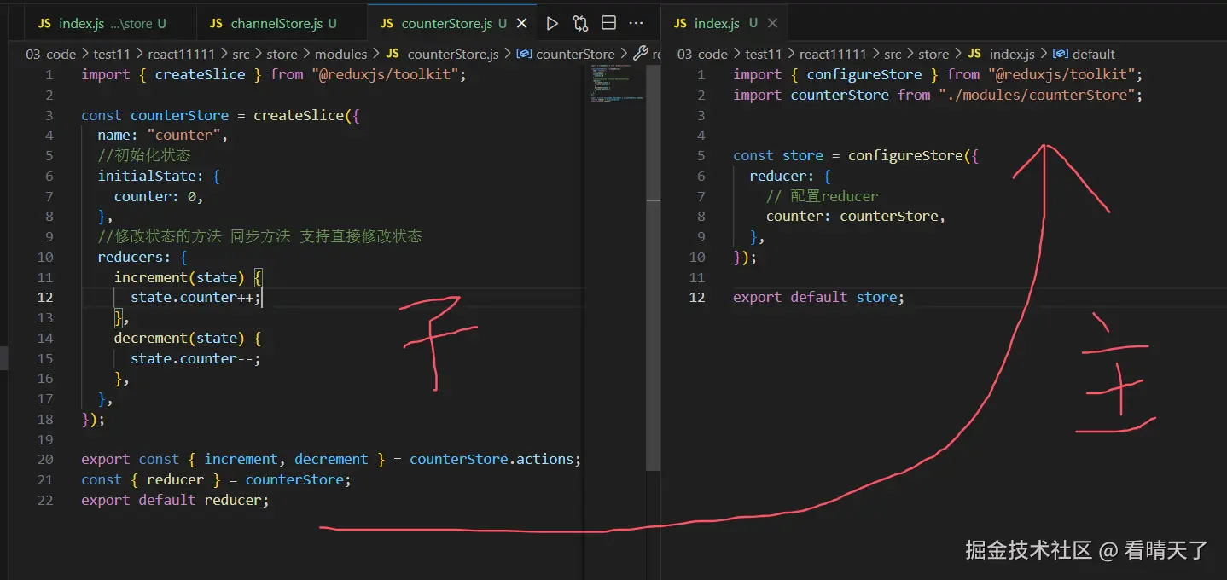Click 'decrement(state) {' line
1227x580 pixels.
pyautogui.click(x=188, y=338)
